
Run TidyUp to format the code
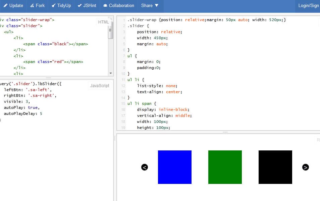[x=61, y=6]
